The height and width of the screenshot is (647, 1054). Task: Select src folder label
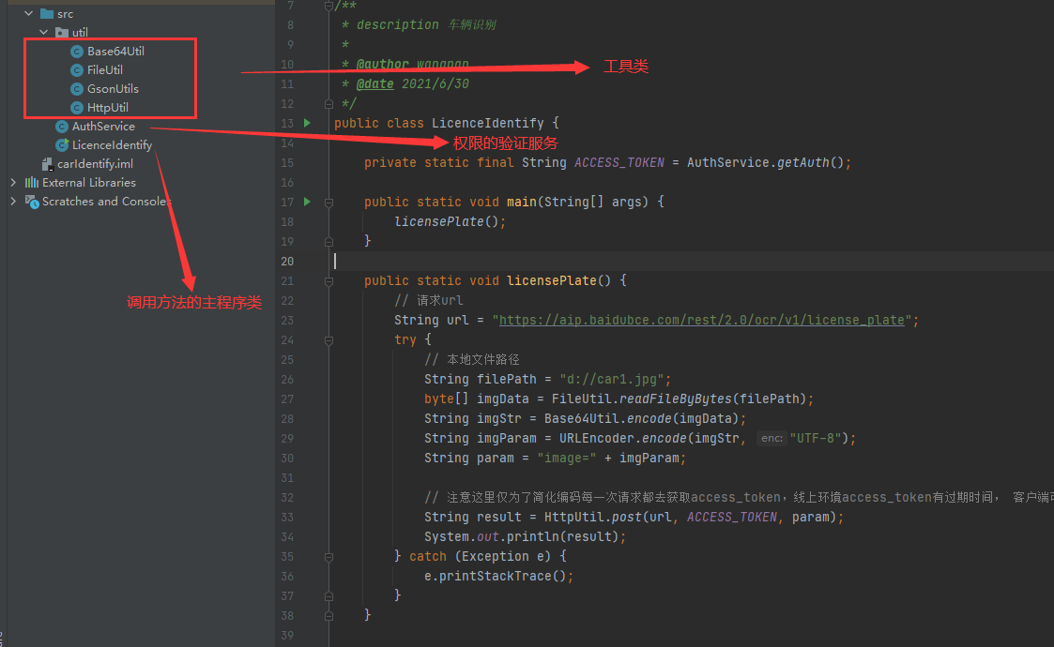point(65,13)
